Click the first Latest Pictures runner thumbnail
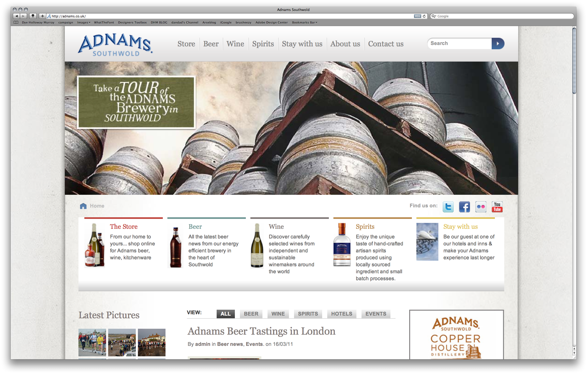Image resolution: width=587 pixels, height=374 pixels. click(92, 342)
